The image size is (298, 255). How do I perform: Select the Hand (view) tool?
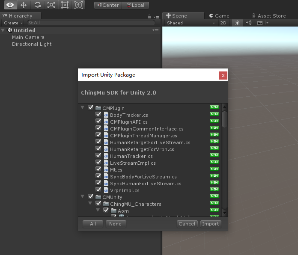coord(10,5)
